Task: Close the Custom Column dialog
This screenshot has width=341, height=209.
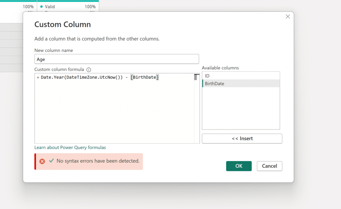Action: coord(288,17)
